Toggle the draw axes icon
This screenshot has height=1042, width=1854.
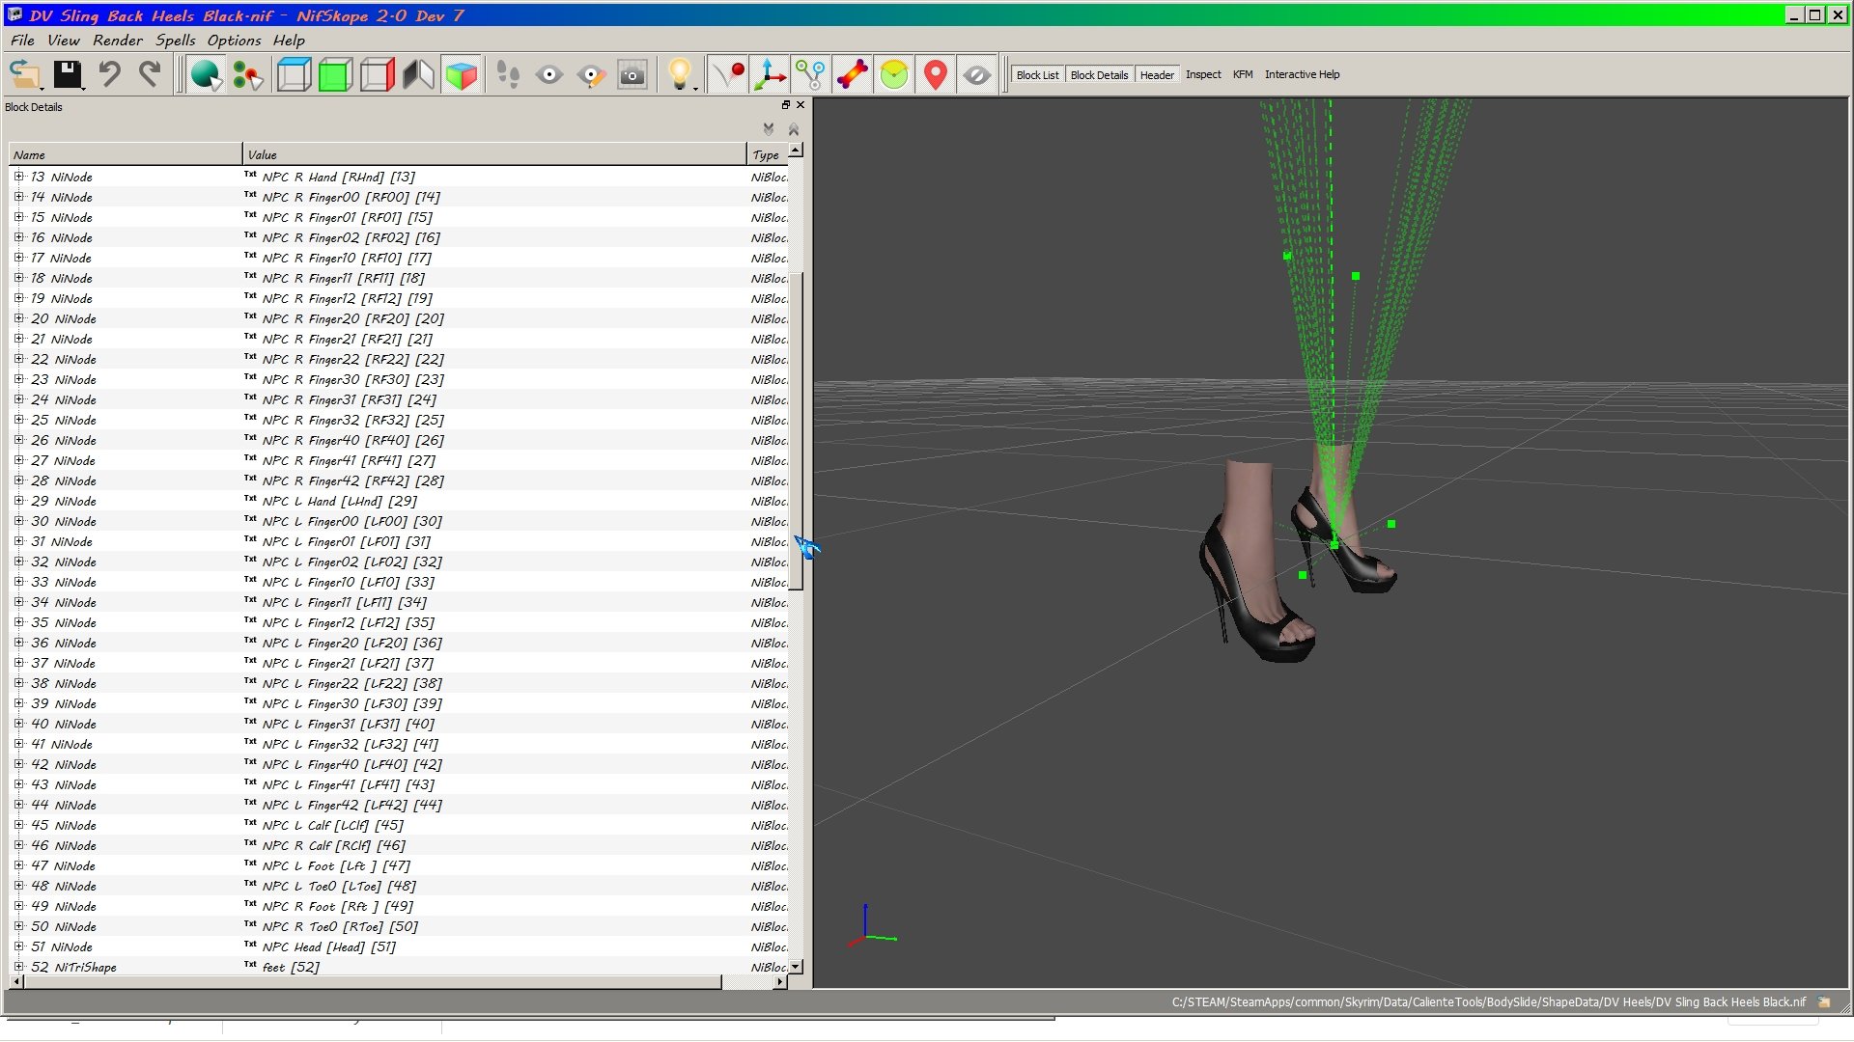[x=770, y=74]
